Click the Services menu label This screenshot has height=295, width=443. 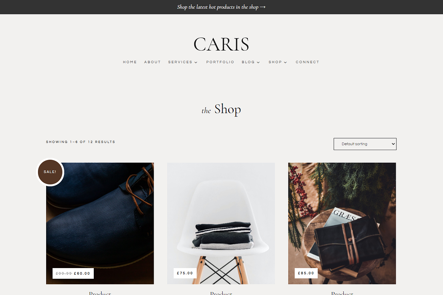[x=180, y=62]
